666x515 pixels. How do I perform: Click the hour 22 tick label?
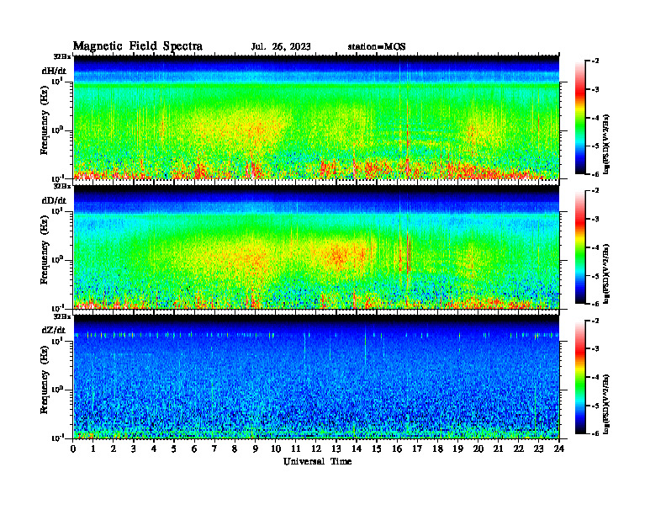pyautogui.click(x=519, y=449)
